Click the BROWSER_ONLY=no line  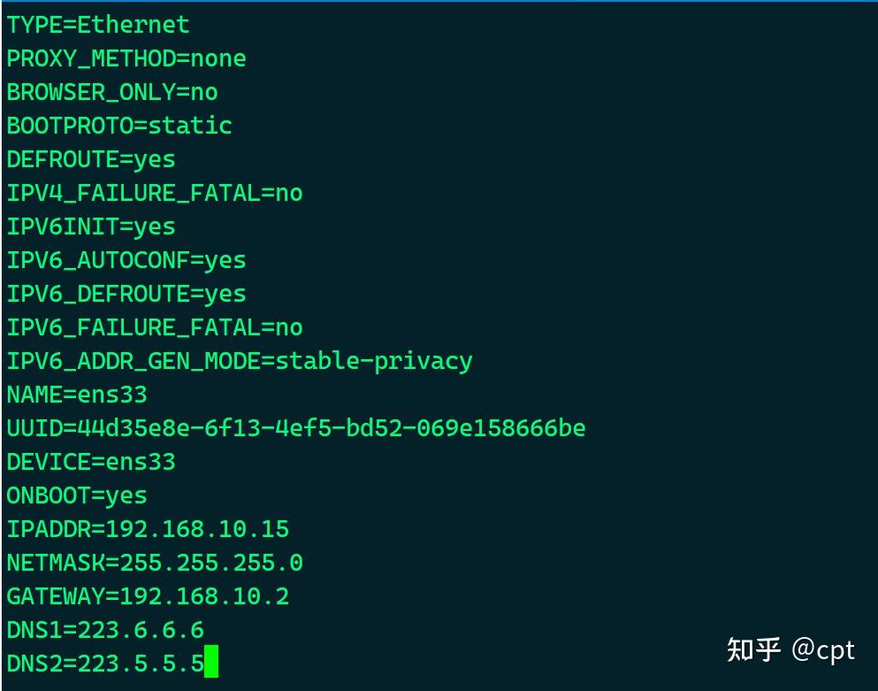(112, 92)
